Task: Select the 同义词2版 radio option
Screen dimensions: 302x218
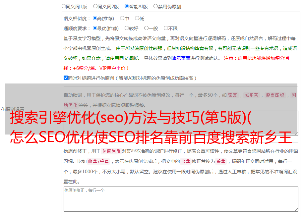Action: coord(95,6)
